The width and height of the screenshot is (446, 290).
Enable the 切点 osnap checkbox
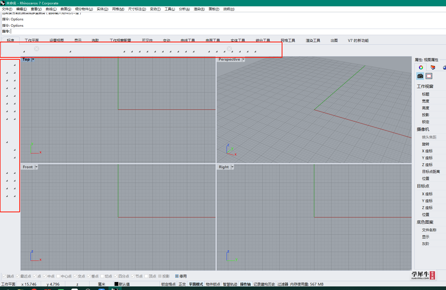pos(102,276)
